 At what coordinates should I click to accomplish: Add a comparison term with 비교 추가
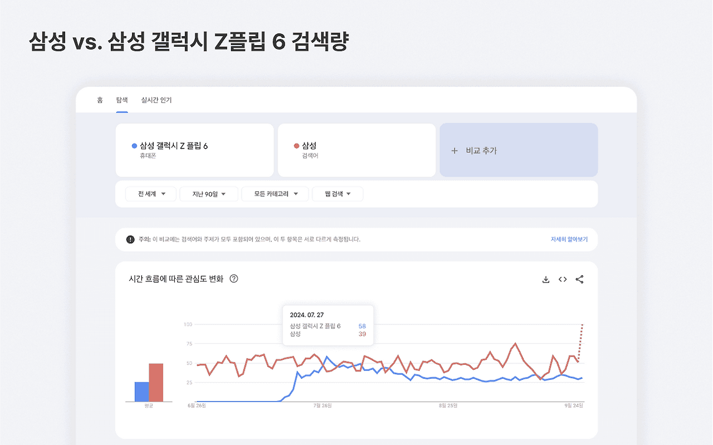[519, 150]
